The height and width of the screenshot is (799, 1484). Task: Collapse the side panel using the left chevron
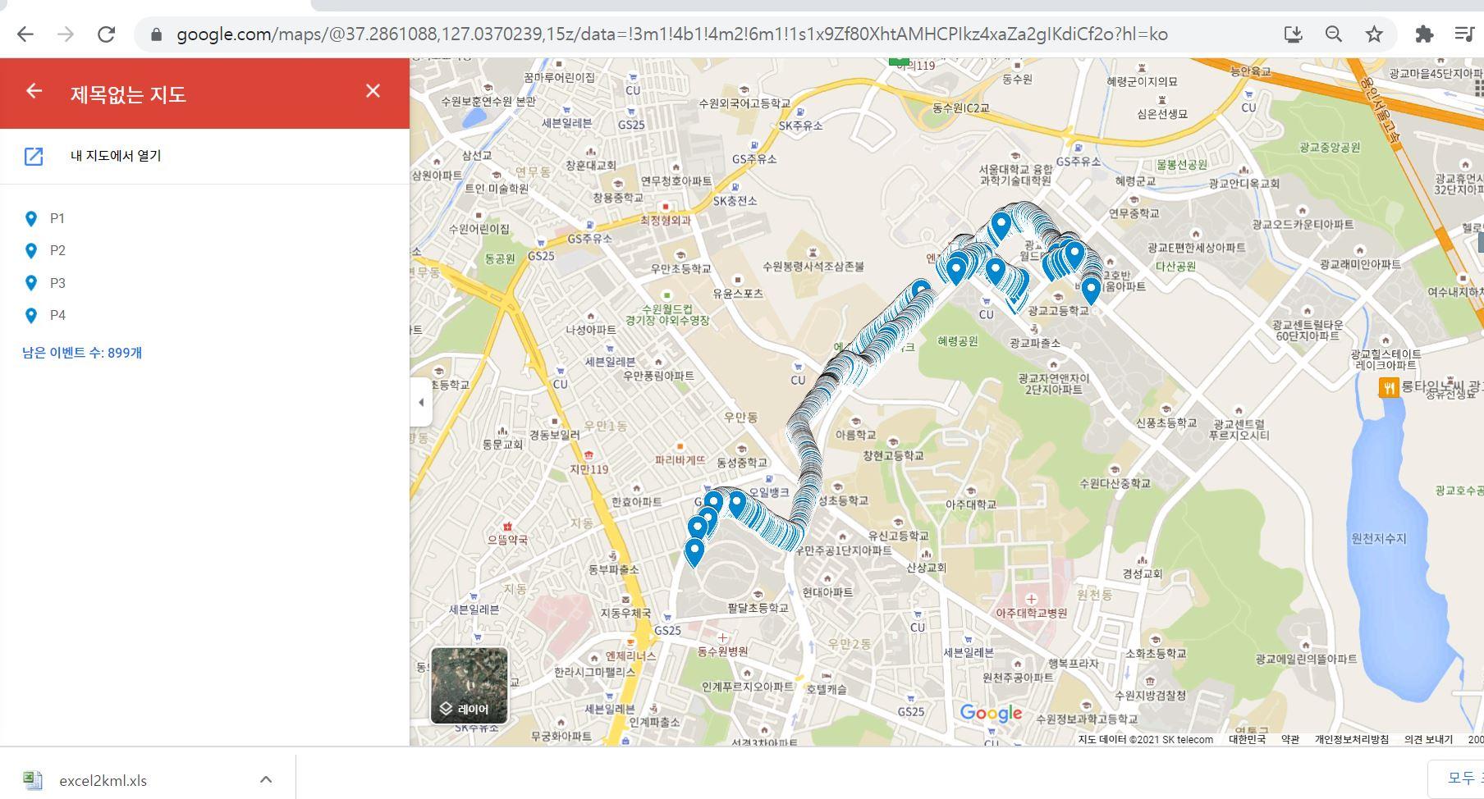point(421,401)
